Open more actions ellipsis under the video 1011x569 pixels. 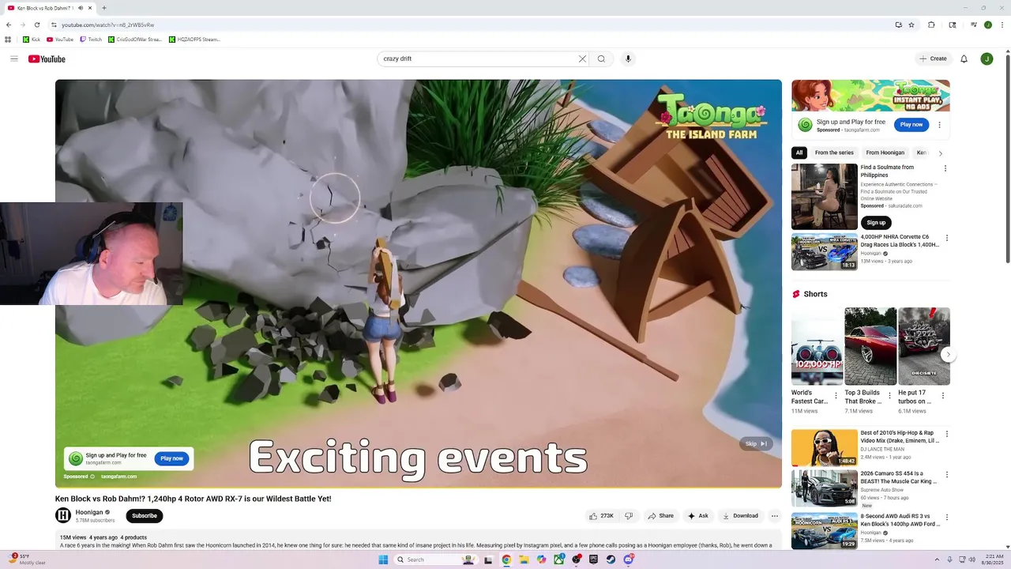[x=775, y=516]
